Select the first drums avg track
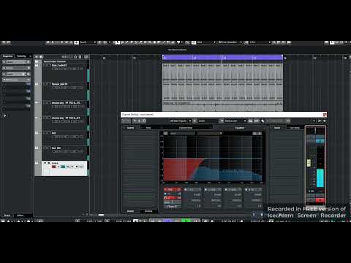The width and height of the screenshot is (351, 263). point(66,103)
